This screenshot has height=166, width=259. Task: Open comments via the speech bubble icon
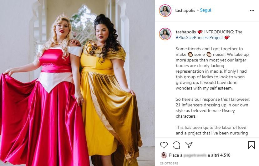176,145
